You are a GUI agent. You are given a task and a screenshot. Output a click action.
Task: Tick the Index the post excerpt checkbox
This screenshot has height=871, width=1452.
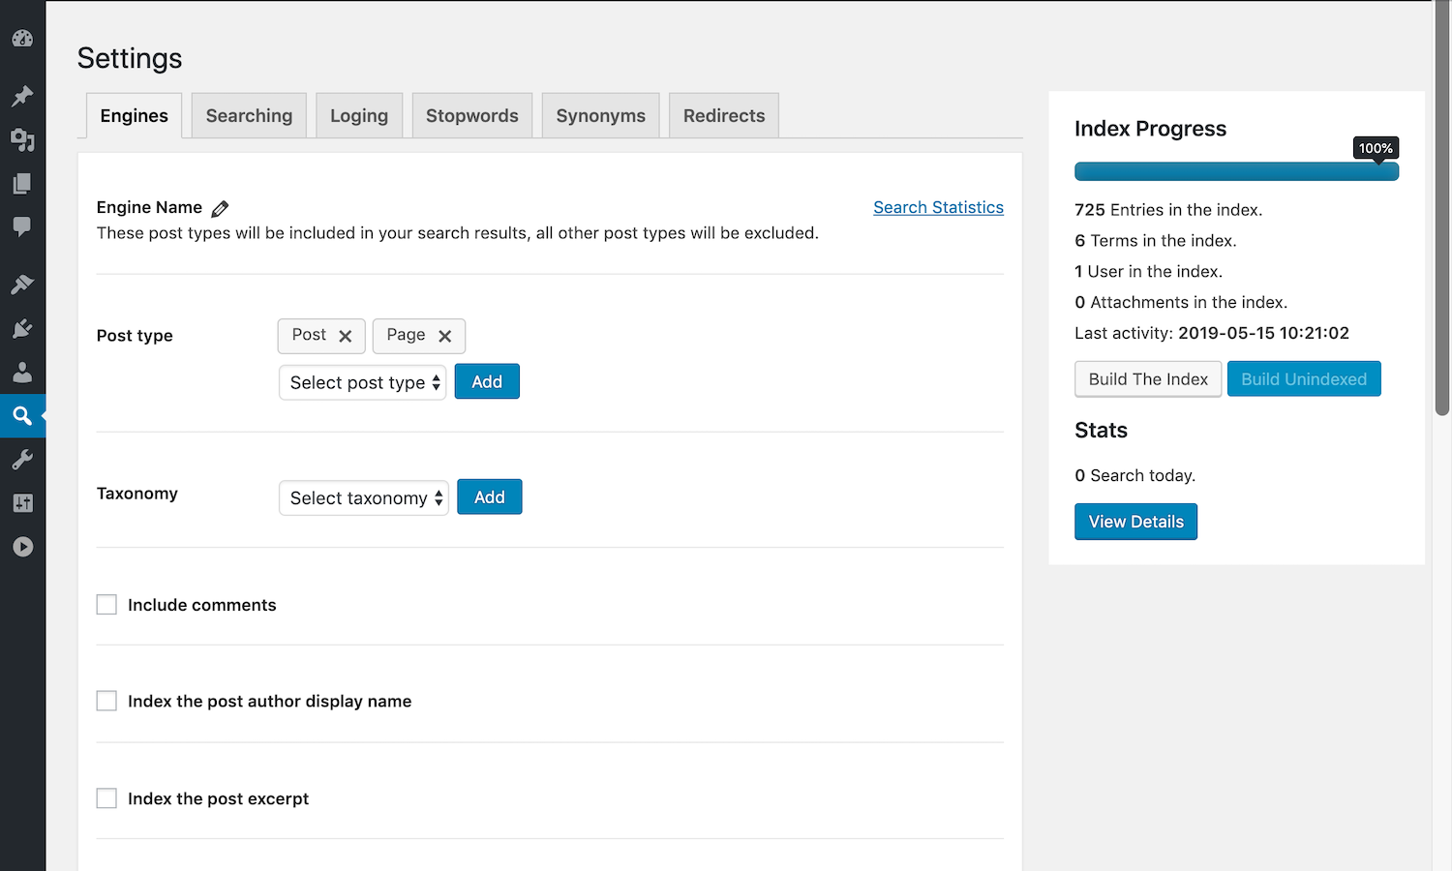[106, 798]
